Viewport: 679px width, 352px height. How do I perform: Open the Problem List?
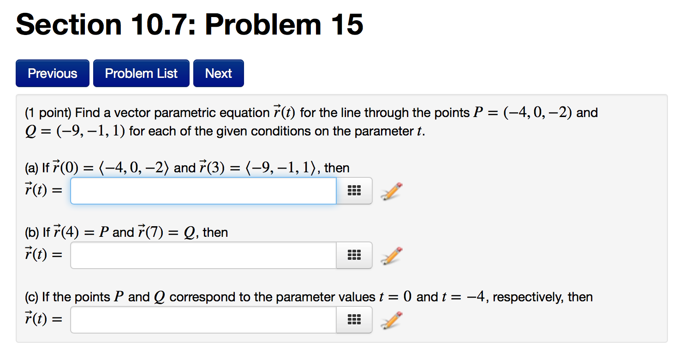tap(141, 73)
